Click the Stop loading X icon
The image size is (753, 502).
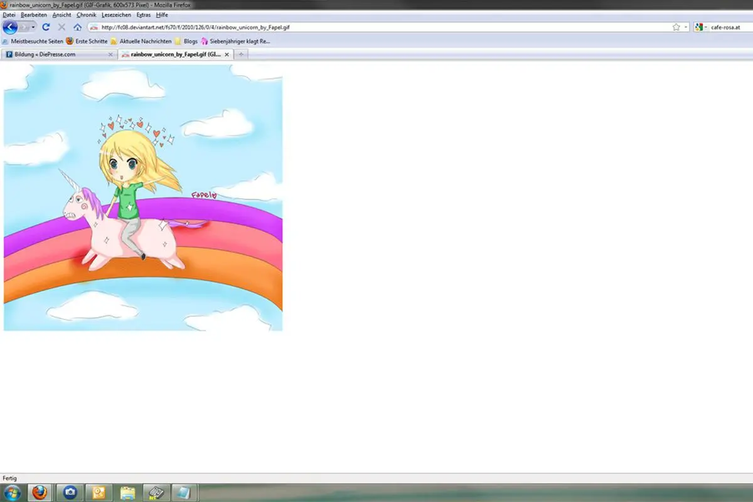(61, 27)
